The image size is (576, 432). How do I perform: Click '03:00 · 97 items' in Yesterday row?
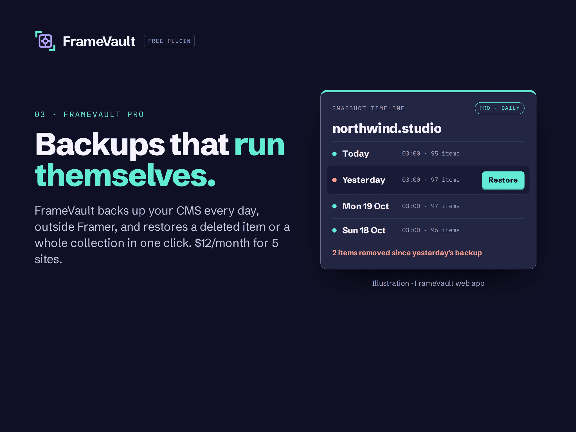coord(431,180)
